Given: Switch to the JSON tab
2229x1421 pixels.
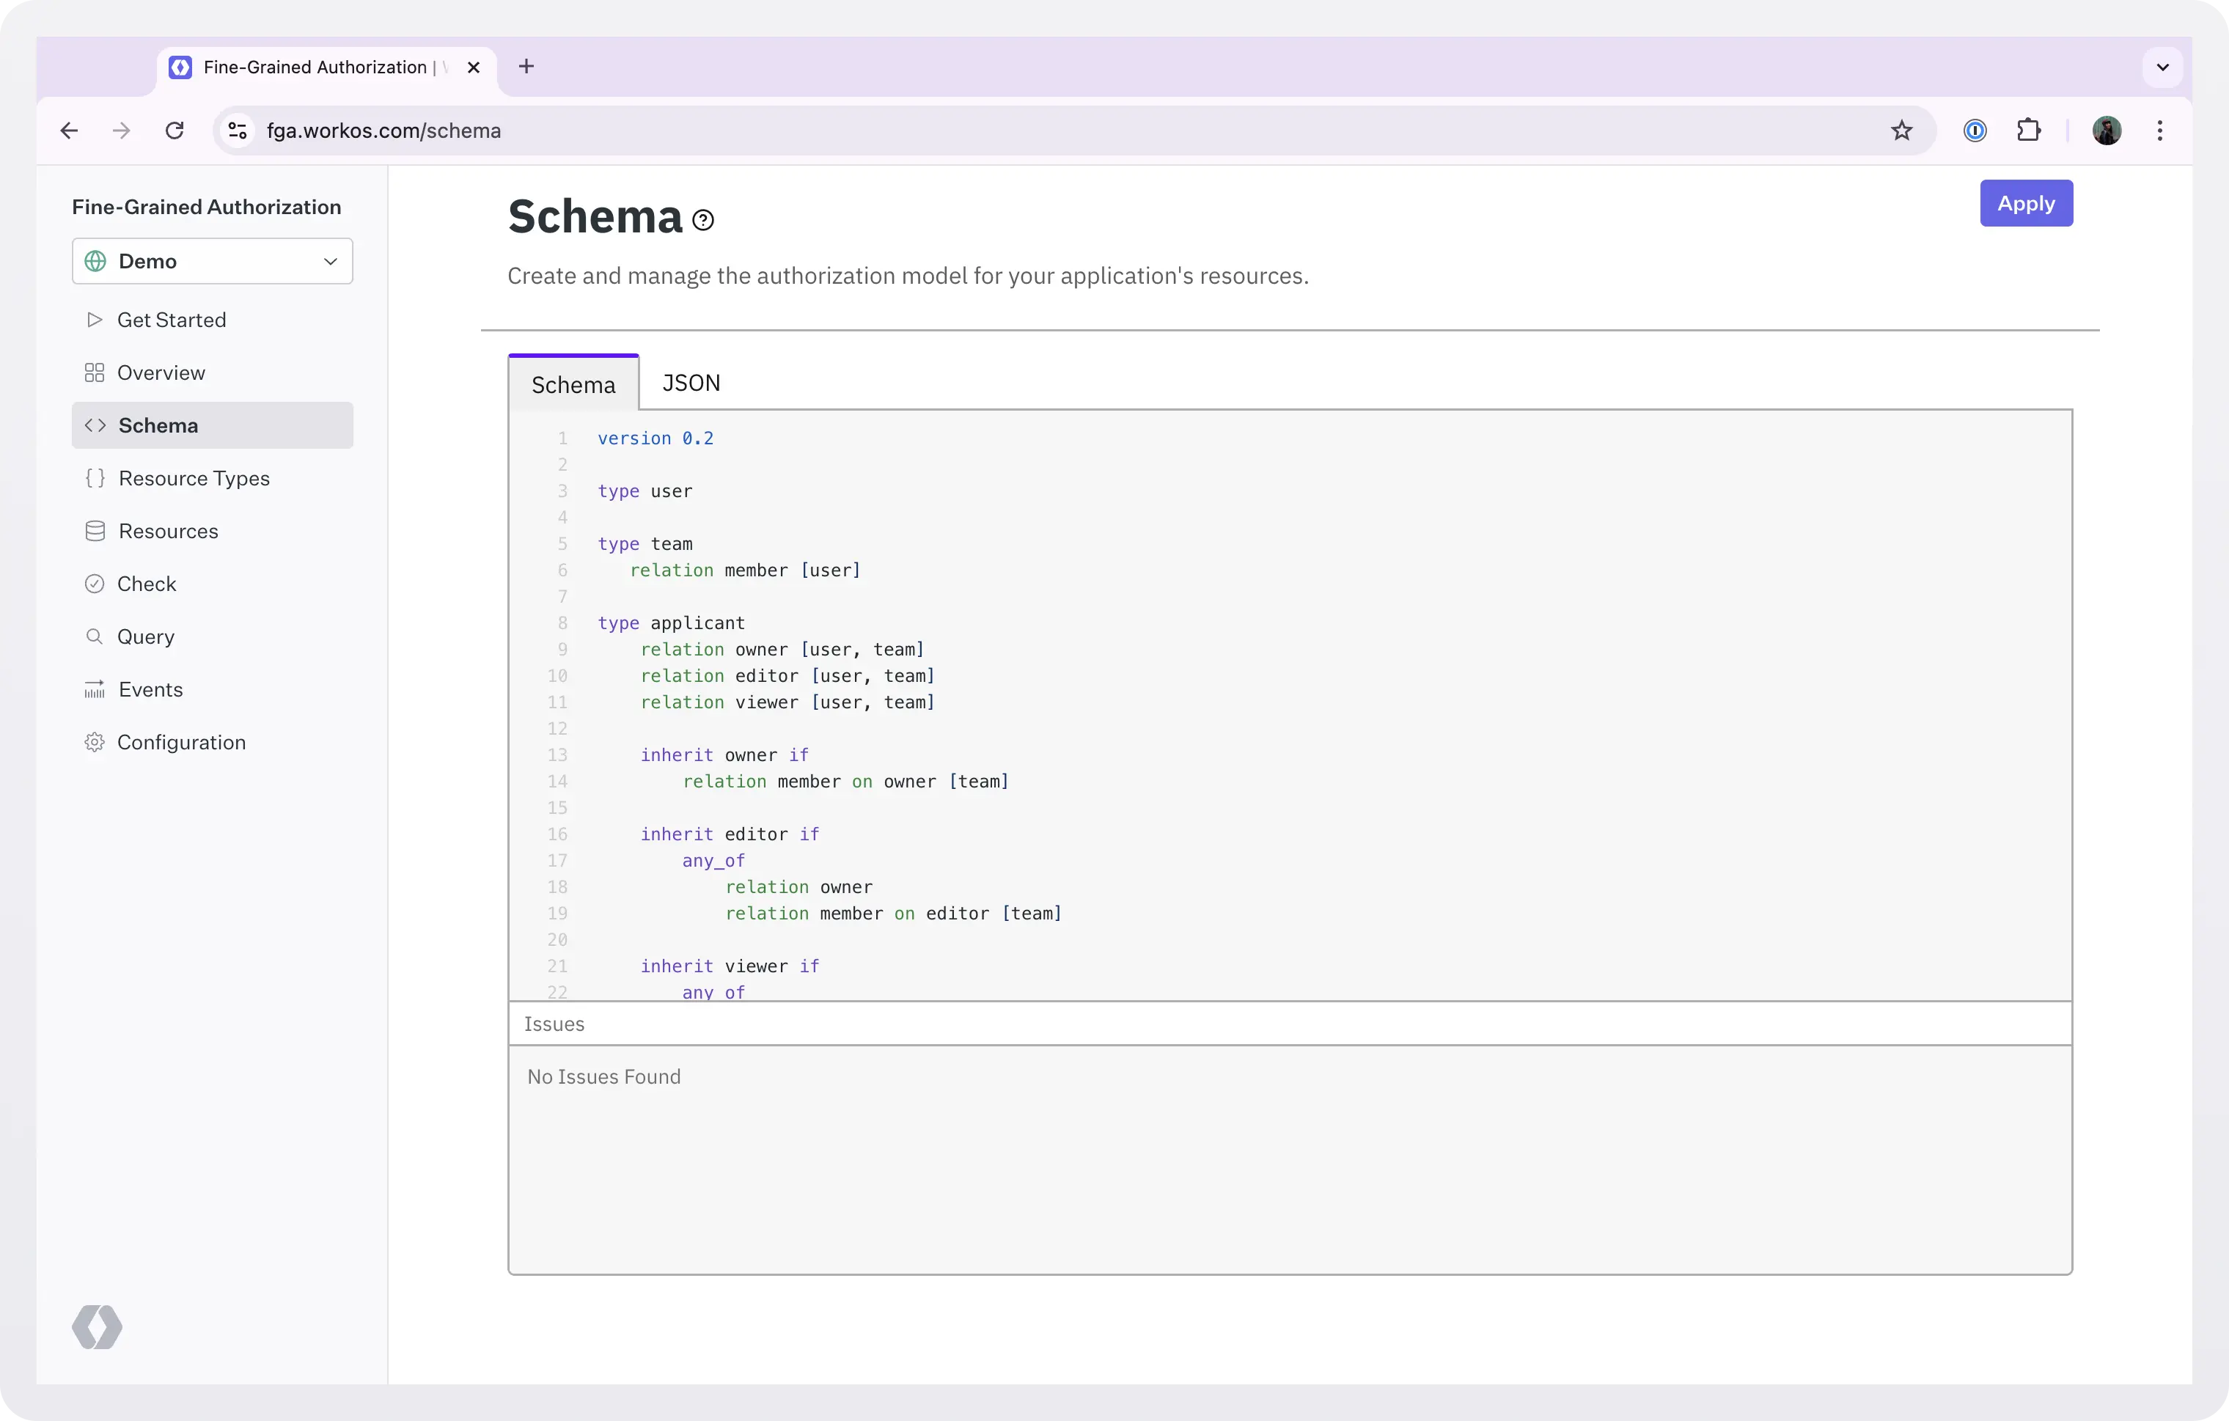Looking at the screenshot, I should 691,383.
